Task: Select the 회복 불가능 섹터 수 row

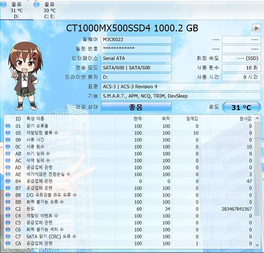Action: (129, 230)
